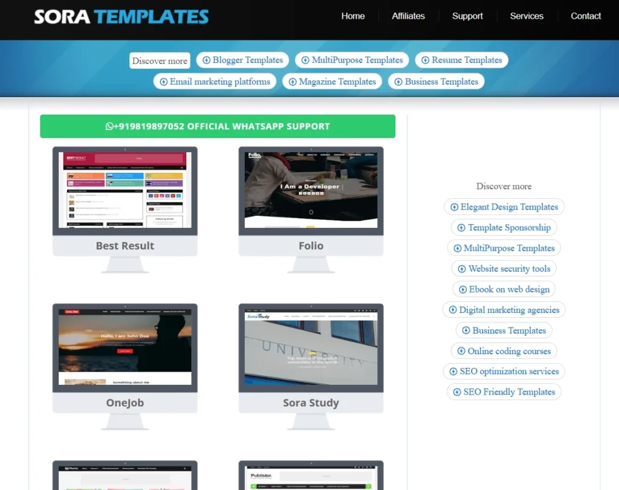This screenshot has width=619, height=490.
Task: Go to the Home menu item
Action: tap(353, 16)
